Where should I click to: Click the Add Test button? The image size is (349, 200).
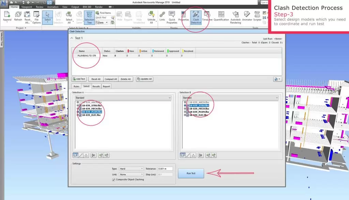click(79, 79)
